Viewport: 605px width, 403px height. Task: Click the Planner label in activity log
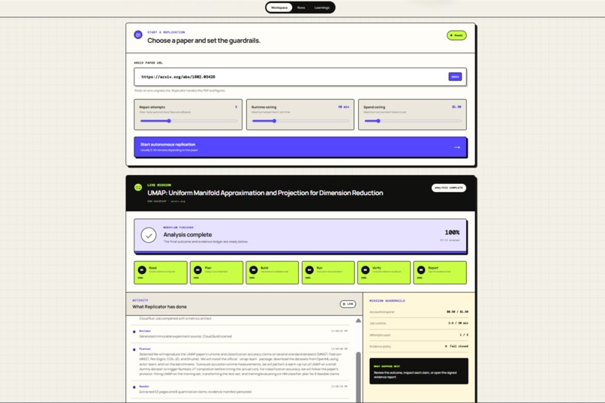tap(145, 349)
